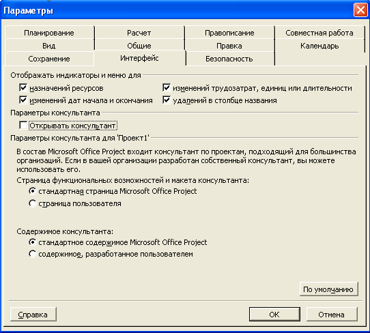Close the Параметры dialog window
370x333 pixels.
pos(360,10)
